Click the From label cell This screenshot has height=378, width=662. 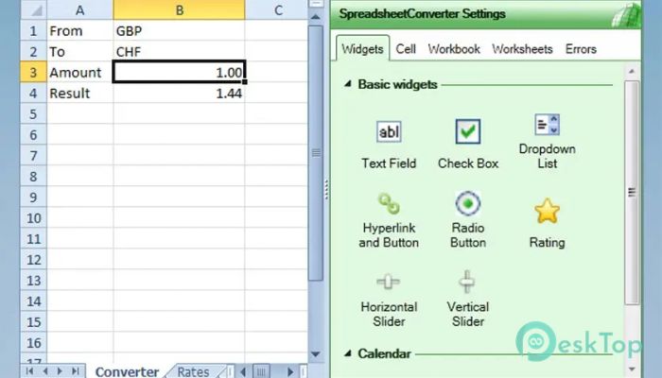click(x=79, y=31)
